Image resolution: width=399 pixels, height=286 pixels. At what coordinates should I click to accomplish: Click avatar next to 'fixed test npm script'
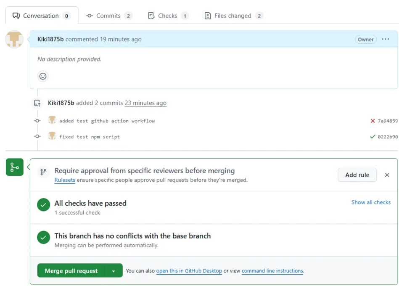52,136
